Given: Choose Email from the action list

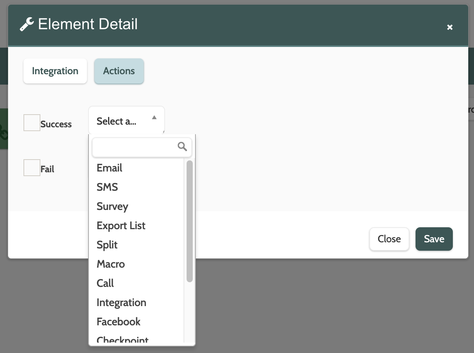Looking at the screenshot, I should (110, 168).
